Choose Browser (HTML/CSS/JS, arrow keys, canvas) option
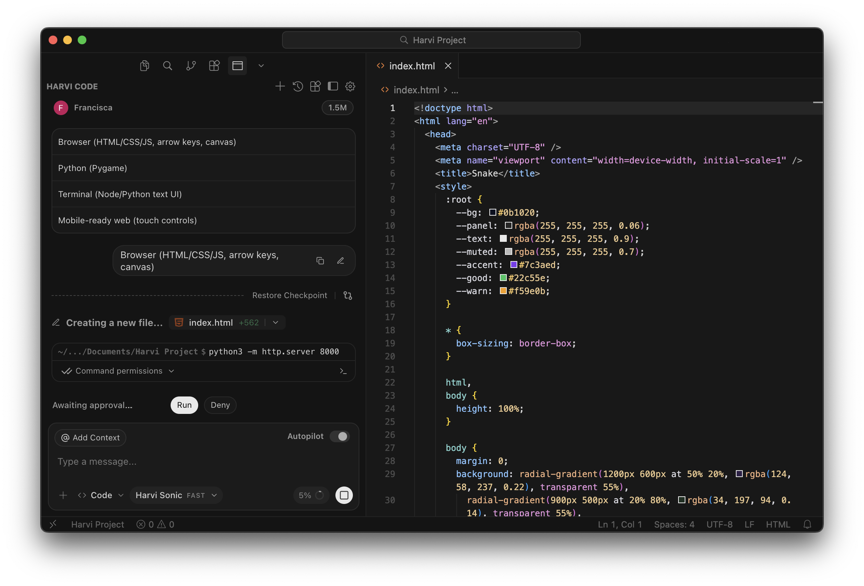This screenshot has width=864, height=586. pos(204,142)
